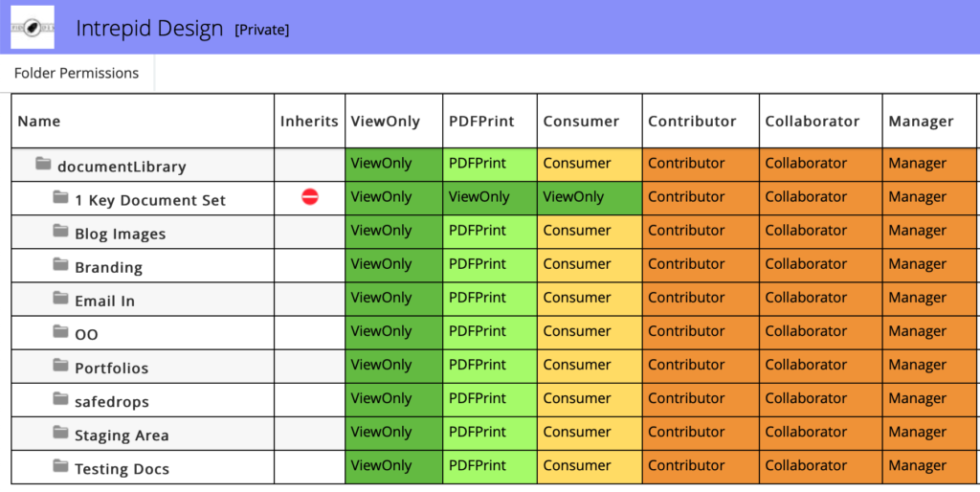The height and width of the screenshot is (492, 980).
Task: Click the documentLibrary folder icon
Action: point(43,165)
